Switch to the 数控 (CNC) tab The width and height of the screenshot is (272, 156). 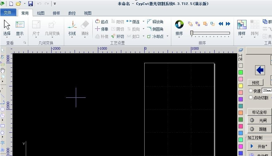72,13
